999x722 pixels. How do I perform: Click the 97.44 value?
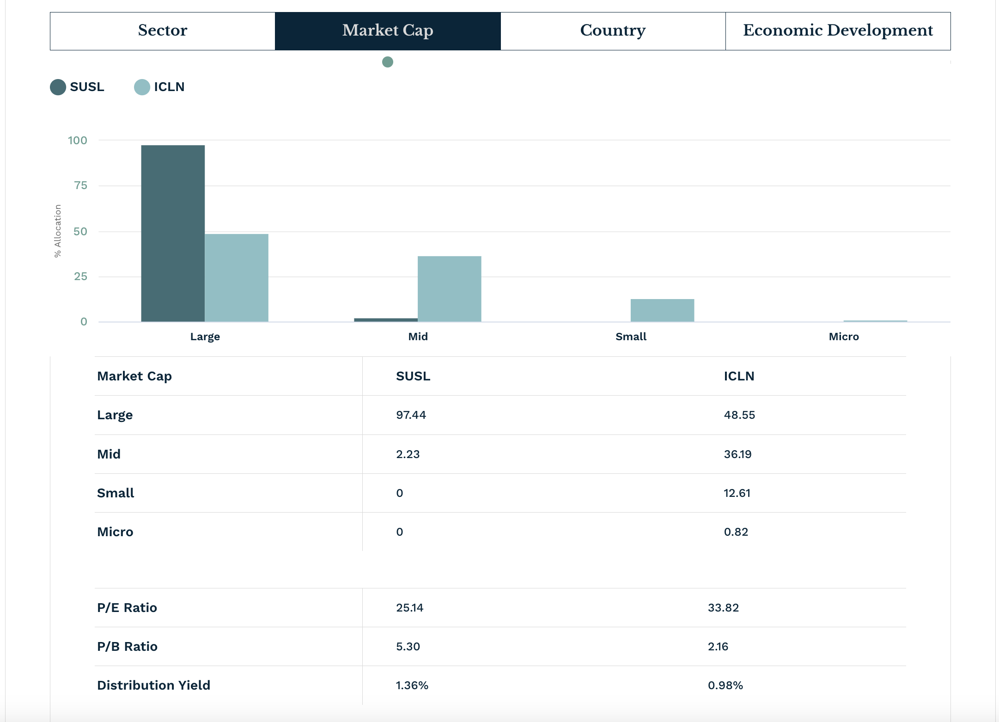411,415
